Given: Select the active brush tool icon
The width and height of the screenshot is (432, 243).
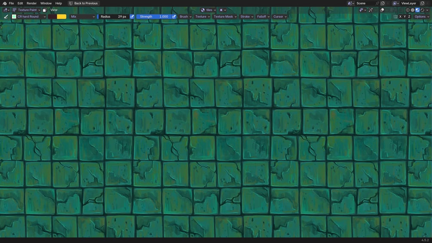Looking at the screenshot, I should pyautogui.click(x=6, y=16).
